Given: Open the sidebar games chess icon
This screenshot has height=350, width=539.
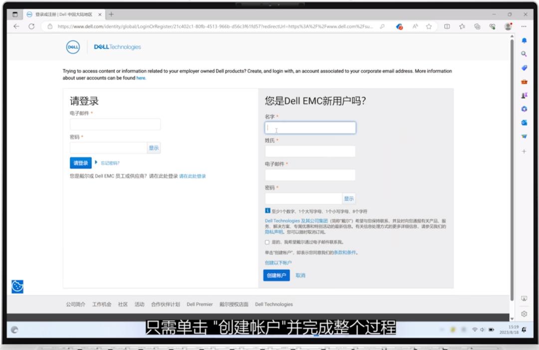Looking at the screenshot, I should (524, 96).
